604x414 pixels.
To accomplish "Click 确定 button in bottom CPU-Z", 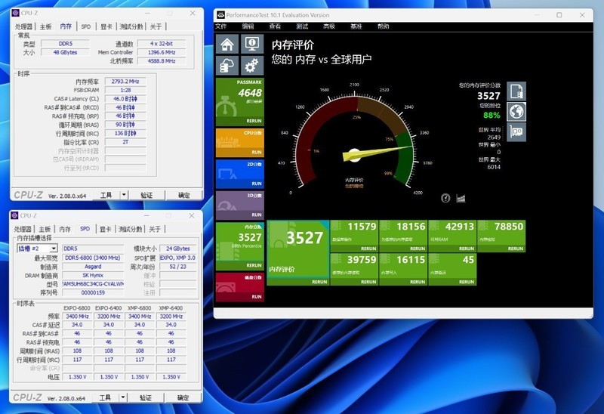I will pos(183,397).
